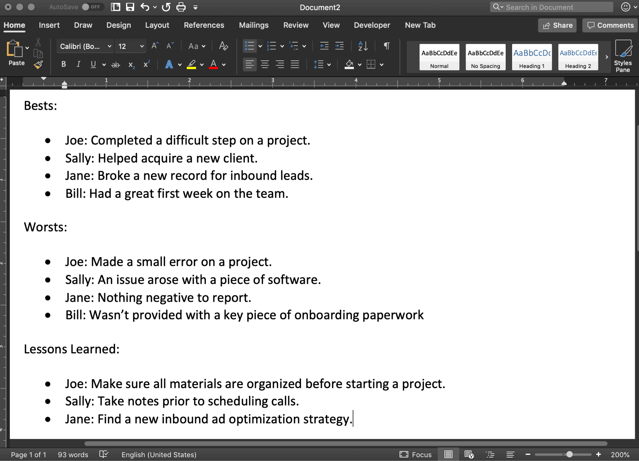Screen dimensions: 639x461
Task: Expand multilevel list dropdown arrow
Action: 304,46
